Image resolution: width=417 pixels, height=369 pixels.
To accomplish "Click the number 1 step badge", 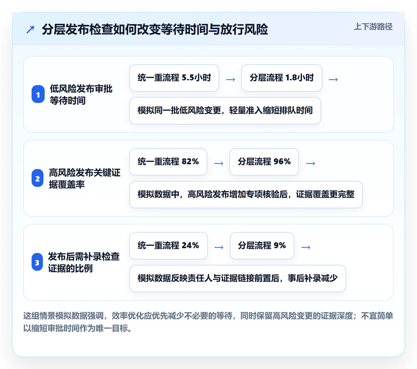I will click(x=38, y=94).
